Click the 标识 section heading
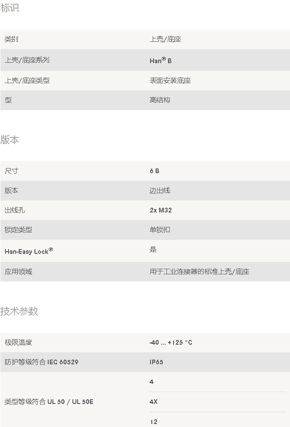The width and height of the screenshot is (290, 427). [x=10, y=8]
